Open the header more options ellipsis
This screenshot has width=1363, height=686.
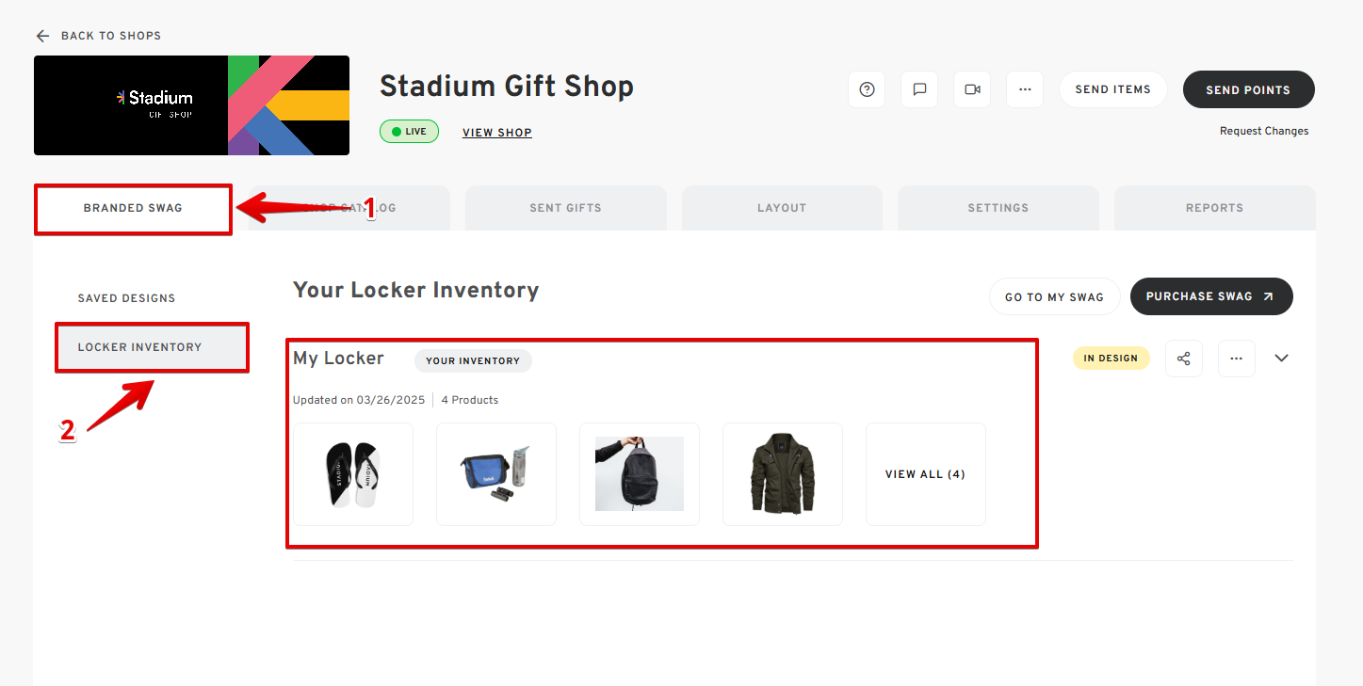tap(1025, 89)
